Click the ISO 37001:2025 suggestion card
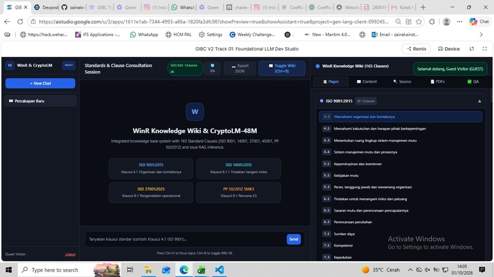This screenshot has height=277, width=494. (151, 193)
